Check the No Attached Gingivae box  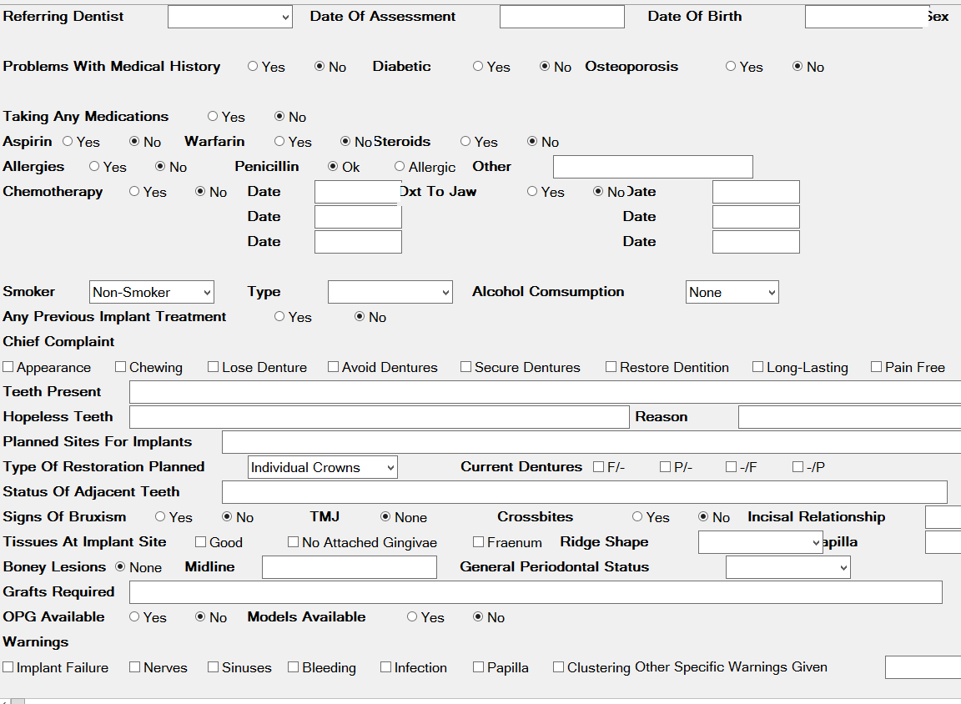click(x=294, y=542)
